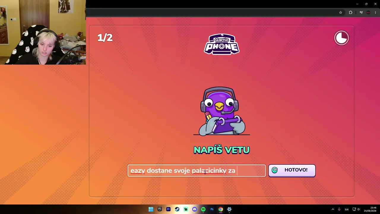The width and height of the screenshot is (380, 214).
Task: Open Epic Games Launcher from taskbar
Action: click(160, 209)
